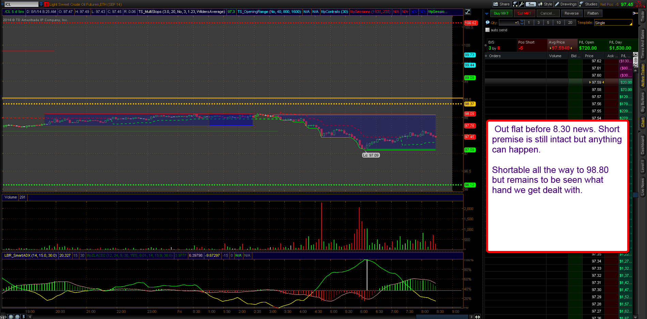Viewport: 647px width, 319px height.
Task: Click the Share button in chart toolbar
Action: [502, 4]
